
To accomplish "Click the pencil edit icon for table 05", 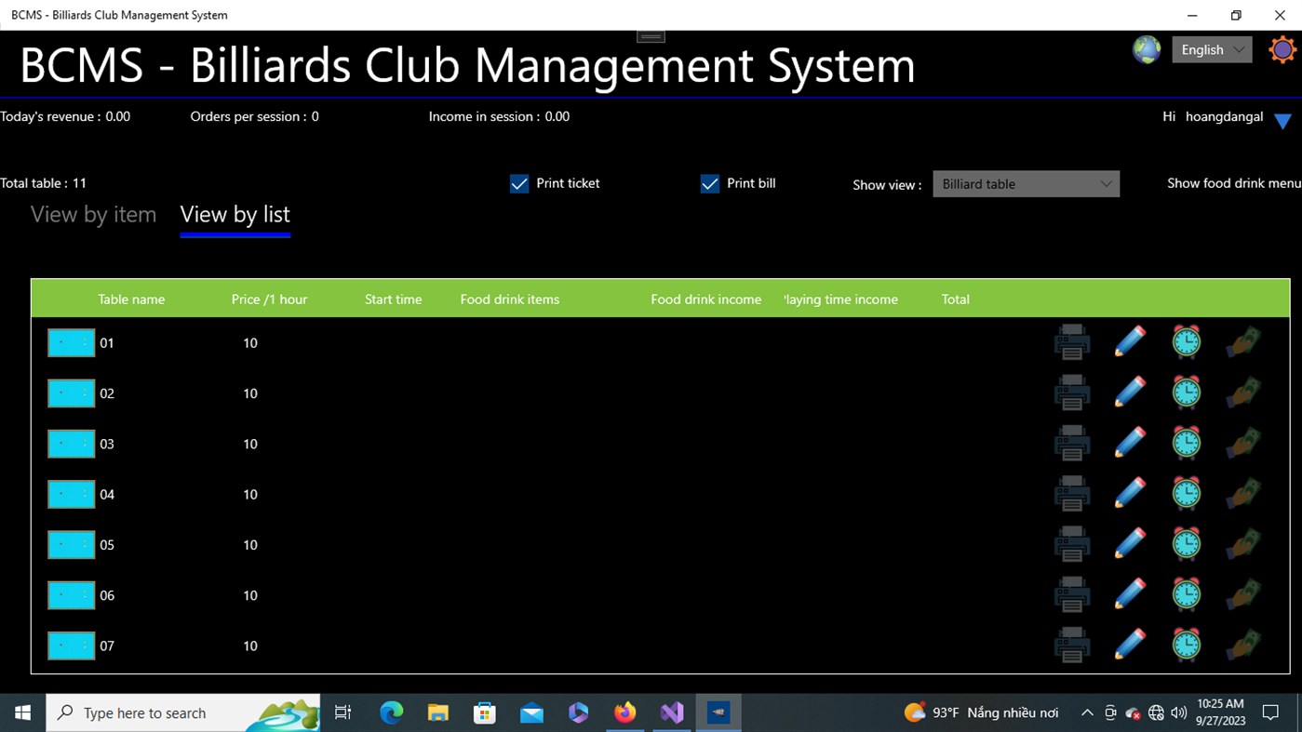I will coord(1129,542).
